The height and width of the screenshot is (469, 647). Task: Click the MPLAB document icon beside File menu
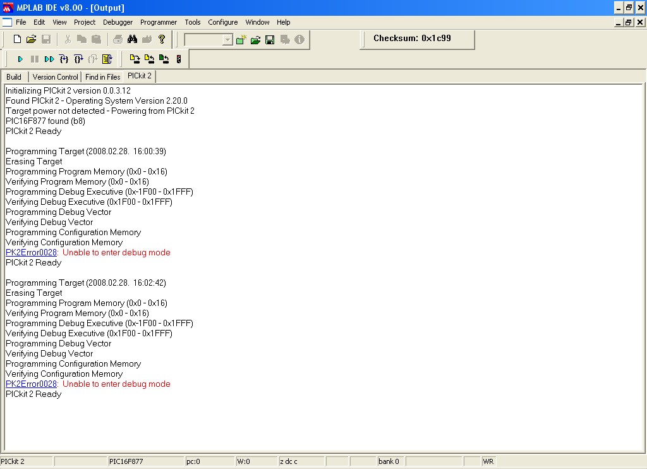tap(7, 22)
